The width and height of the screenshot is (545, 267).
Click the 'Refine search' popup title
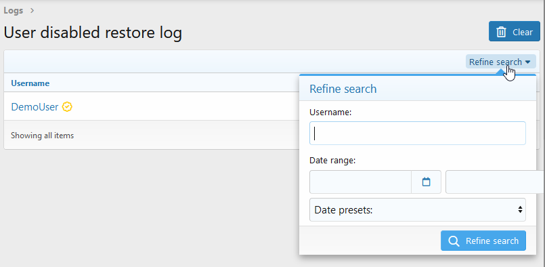point(343,89)
